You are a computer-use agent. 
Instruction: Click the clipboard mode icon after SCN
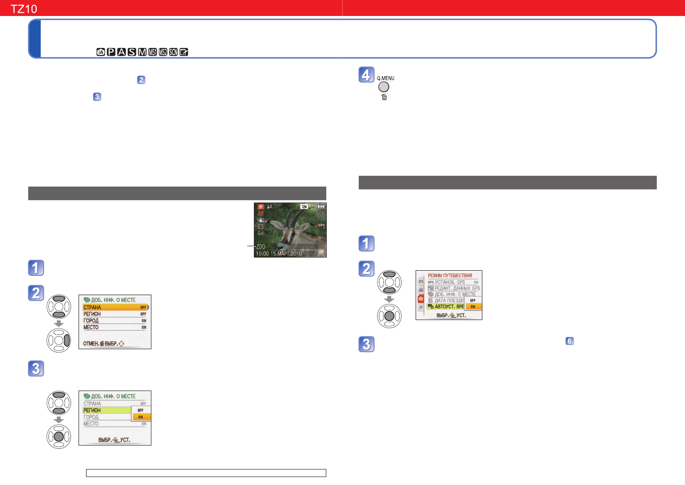point(184,52)
